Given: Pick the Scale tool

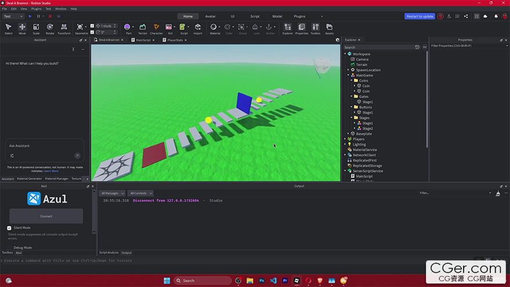Looking at the screenshot, I should [x=36, y=28].
